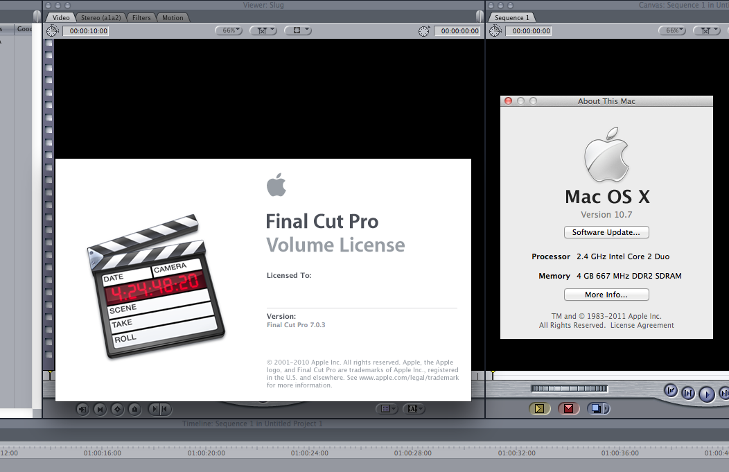The height and width of the screenshot is (472, 729).
Task: Click the More Info... button
Action: (x=606, y=295)
